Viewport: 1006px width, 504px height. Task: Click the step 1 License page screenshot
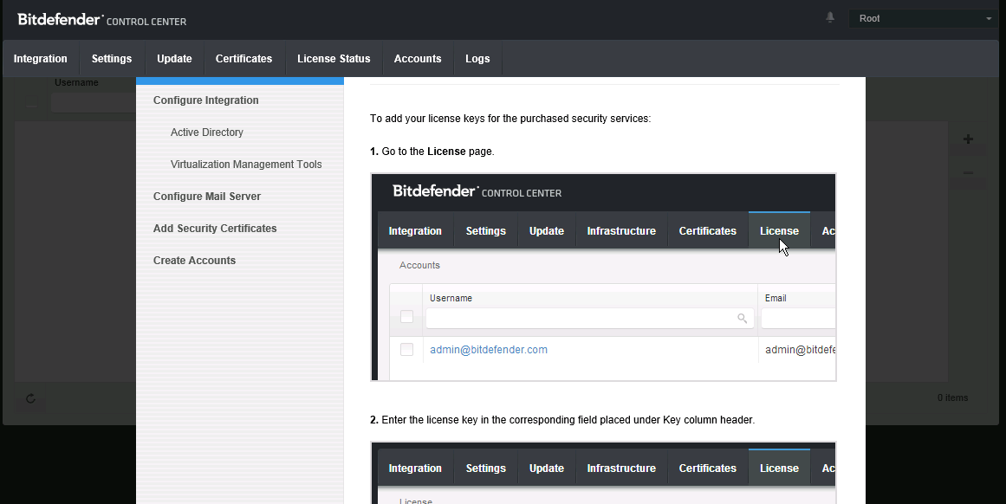click(x=603, y=277)
